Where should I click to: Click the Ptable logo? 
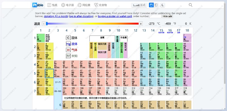click(x=38, y=5)
